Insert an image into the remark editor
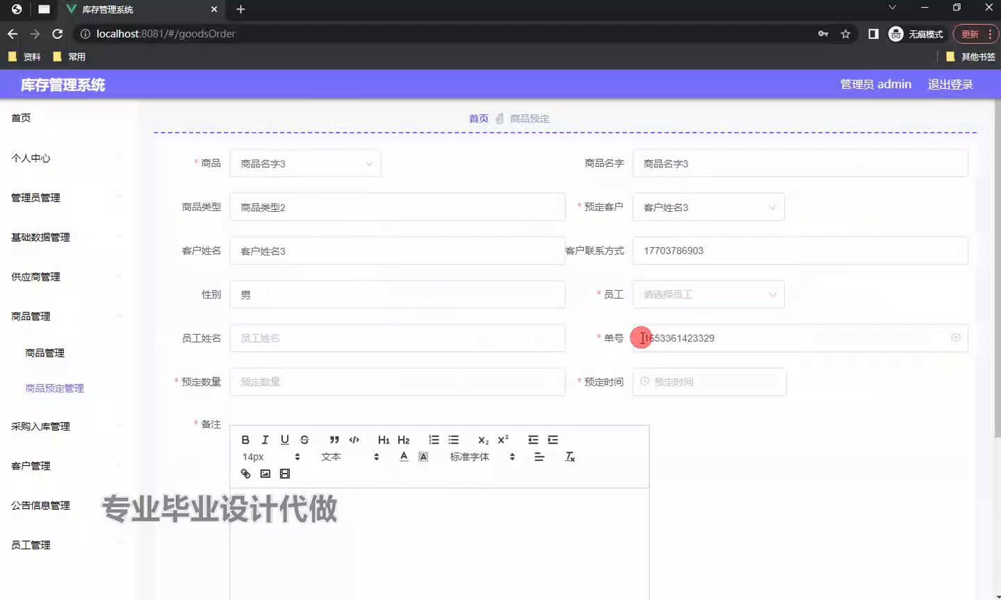Viewport: 1001px width, 600px height. tap(265, 474)
